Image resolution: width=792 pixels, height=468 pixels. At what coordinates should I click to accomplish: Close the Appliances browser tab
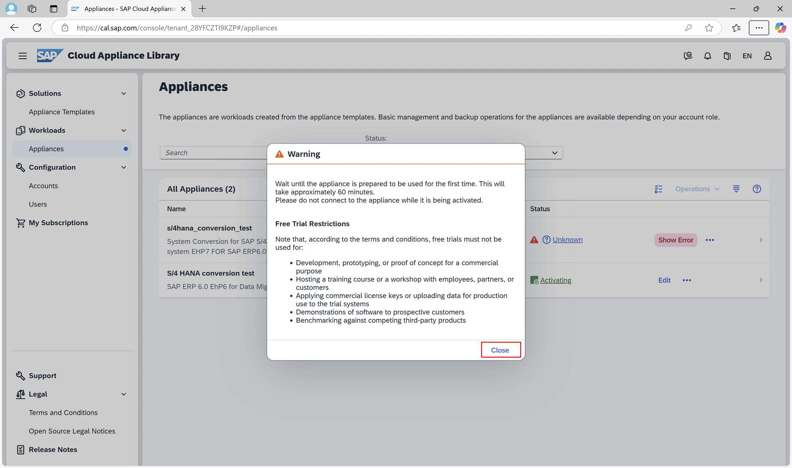coord(183,9)
